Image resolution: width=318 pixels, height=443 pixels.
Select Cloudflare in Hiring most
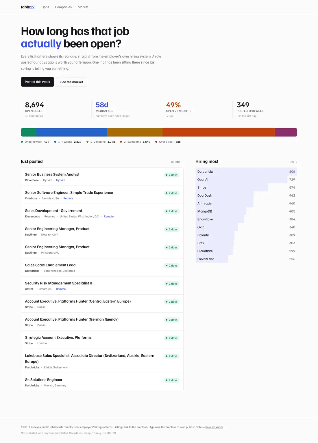[x=246, y=251]
